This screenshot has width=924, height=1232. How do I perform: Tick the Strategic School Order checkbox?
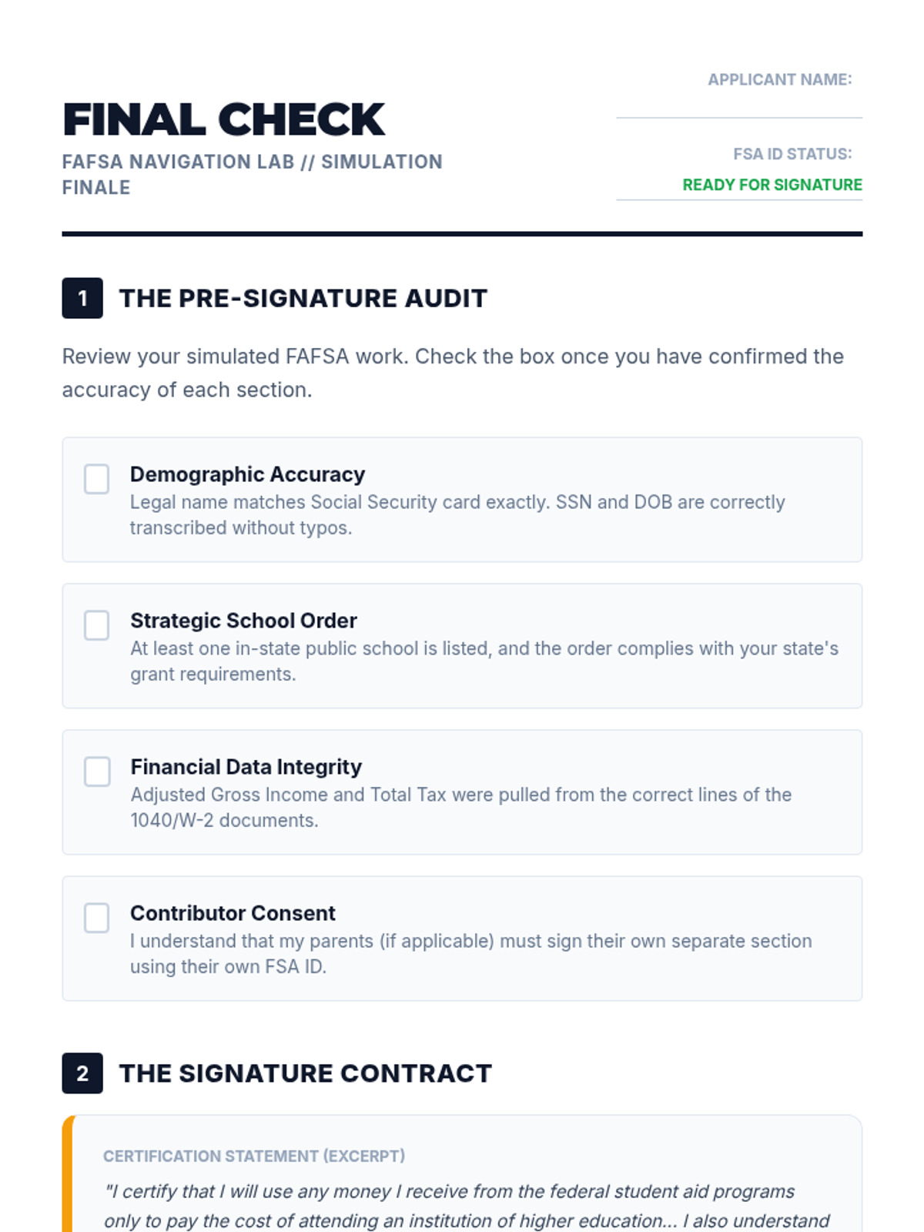click(x=97, y=625)
